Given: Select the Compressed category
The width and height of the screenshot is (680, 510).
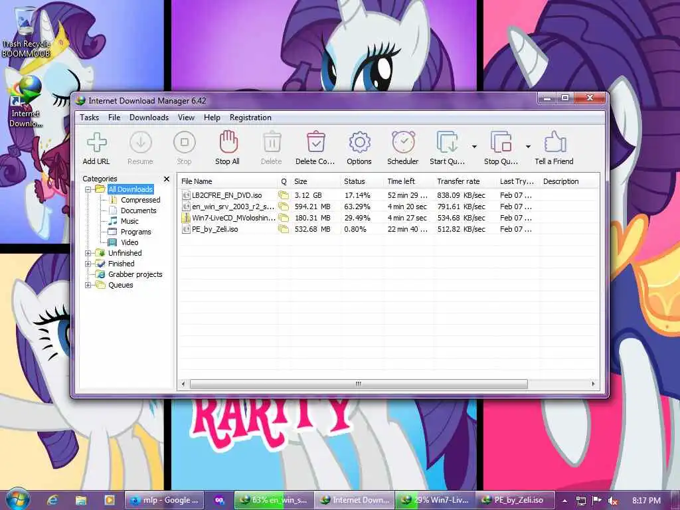Looking at the screenshot, I should click(141, 200).
